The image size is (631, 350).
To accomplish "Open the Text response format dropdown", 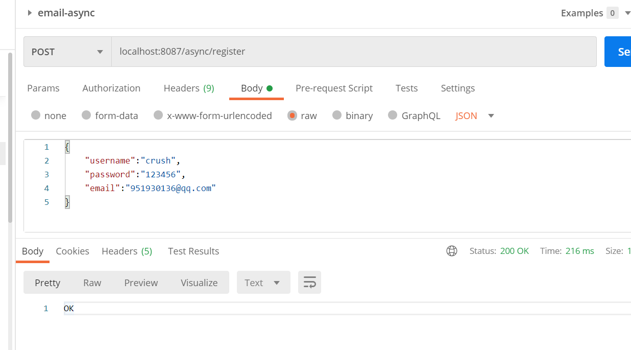I will tap(263, 282).
